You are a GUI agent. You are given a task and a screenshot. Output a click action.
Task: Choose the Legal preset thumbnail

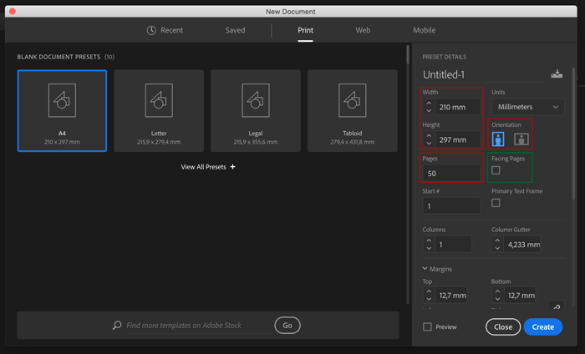(256, 111)
